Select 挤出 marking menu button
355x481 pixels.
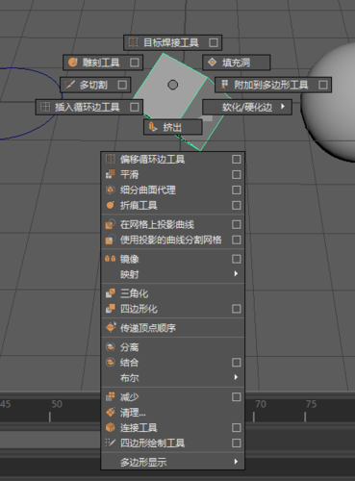(173, 127)
